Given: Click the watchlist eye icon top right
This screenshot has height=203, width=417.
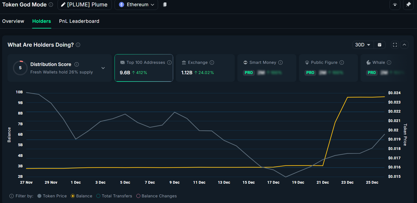Looking at the screenshot, I should 395,5.
